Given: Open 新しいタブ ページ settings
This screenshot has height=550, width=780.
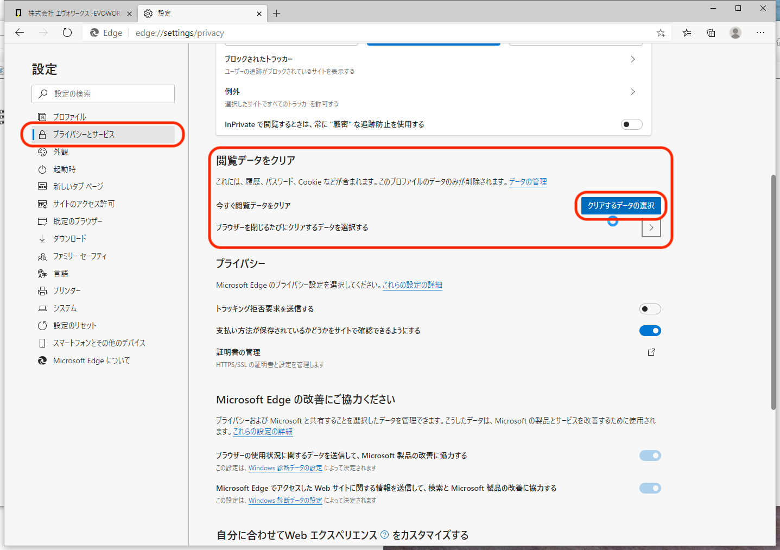Looking at the screenshot, I should [103, 186].
